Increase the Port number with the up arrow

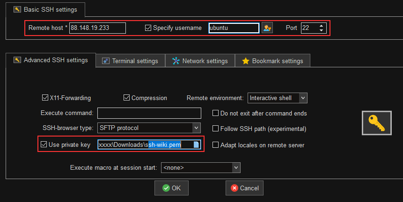321,25
